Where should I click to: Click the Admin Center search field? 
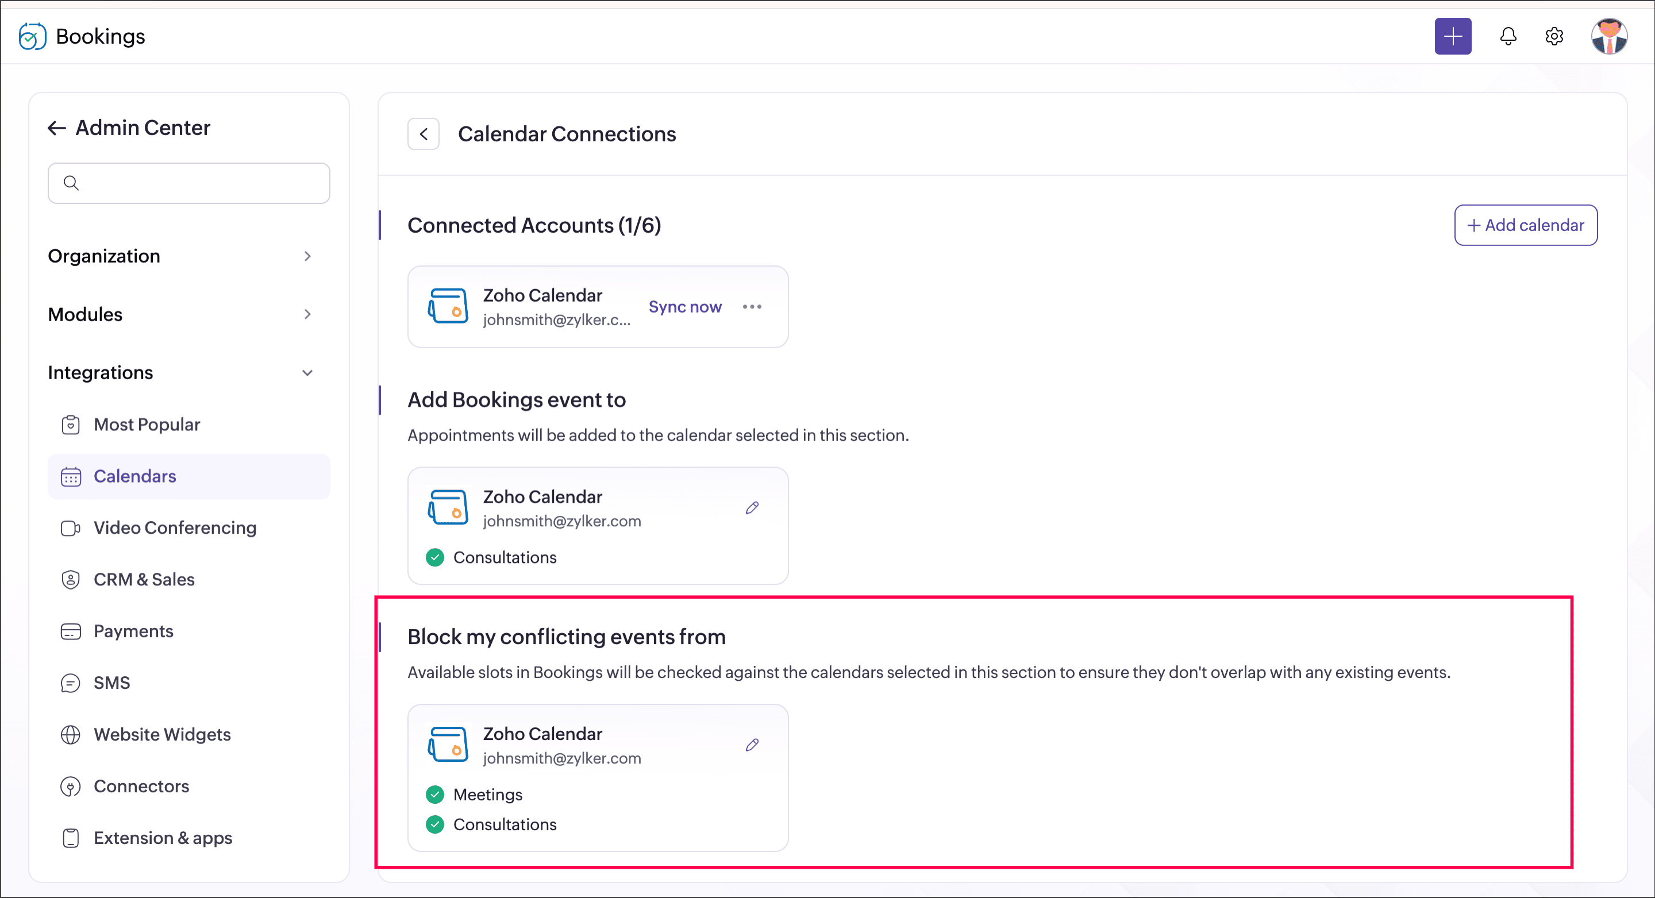(x=189, y=183)
